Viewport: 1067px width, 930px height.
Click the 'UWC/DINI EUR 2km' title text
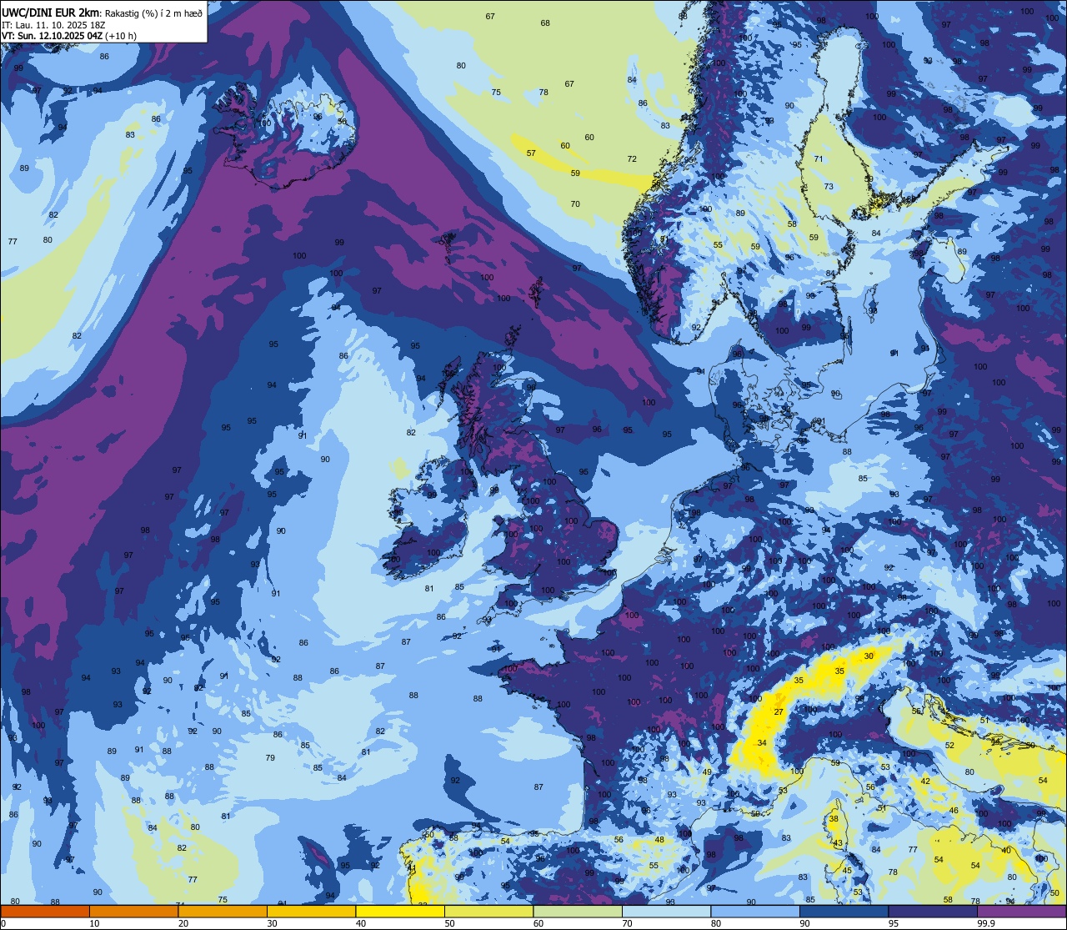[51, 12]
